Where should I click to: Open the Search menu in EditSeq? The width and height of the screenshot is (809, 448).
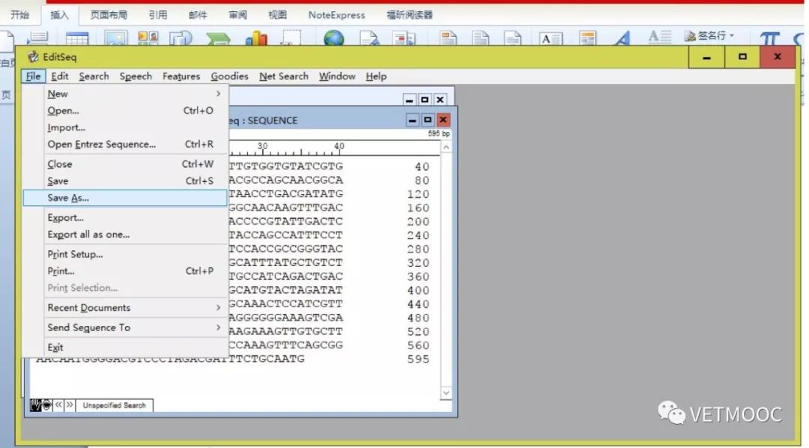coord(94,76)
